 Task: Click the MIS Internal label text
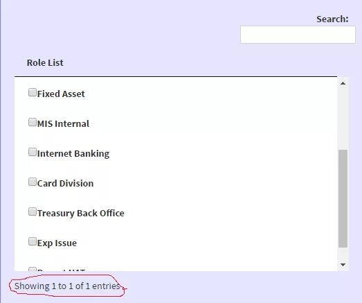tap(63, 123)
